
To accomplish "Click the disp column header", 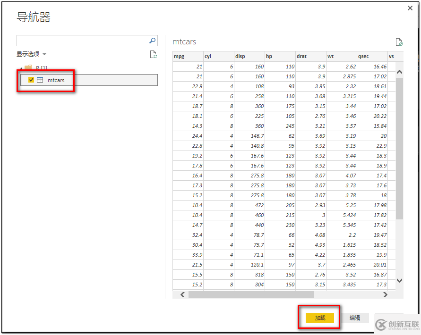I will point(249,56).
